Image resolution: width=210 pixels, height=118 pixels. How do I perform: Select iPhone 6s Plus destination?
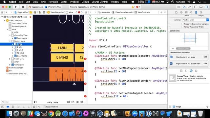coord(53,7)
